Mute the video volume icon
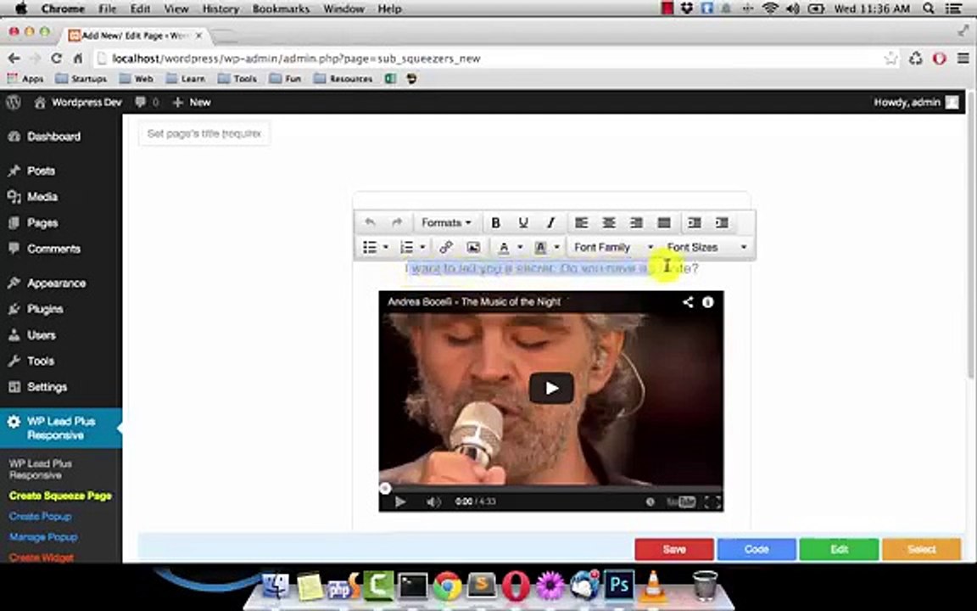Image resolution: width=977 pixels, height=611 pixels. pyautogui.click(x=433, y=502)
